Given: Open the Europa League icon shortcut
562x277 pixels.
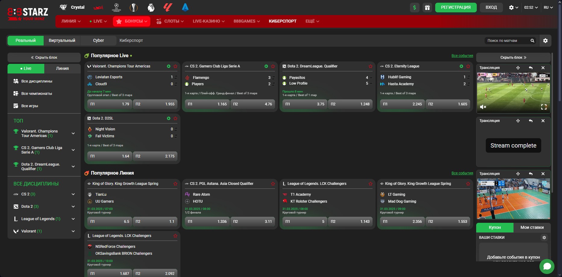Looking at the screenshot, I should [x=133, y=7].
